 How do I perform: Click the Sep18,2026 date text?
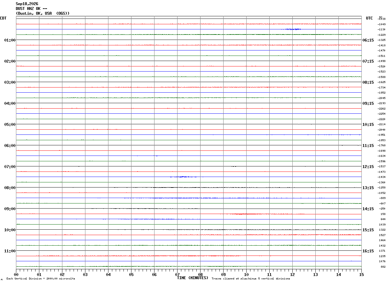click(27, 4)
